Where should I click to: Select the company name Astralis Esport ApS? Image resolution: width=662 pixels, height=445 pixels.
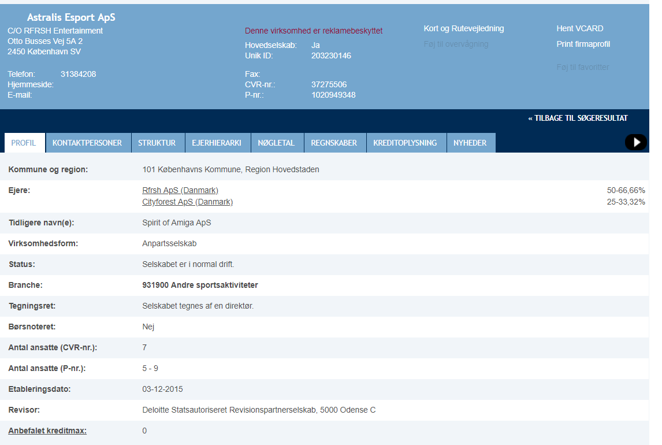pyautogui.click(x=71, y=17)
